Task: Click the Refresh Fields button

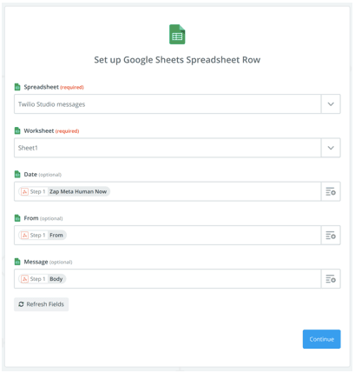Action: coord(42,304)
